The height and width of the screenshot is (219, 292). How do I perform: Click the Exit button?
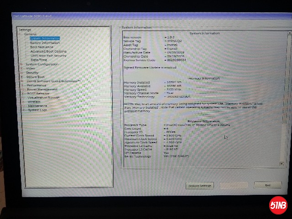point(268,185)
